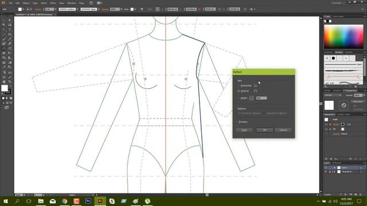367x206 pixels.
Task: Click Delete Selected Item in Appearance panel
Action: pos(361,159)
